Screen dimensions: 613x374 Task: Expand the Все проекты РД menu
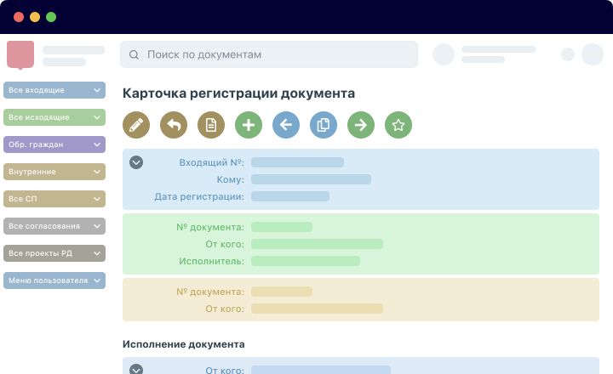[x=54, y=253]
